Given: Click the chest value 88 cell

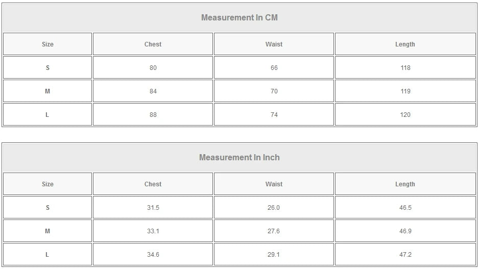Looking at the screenshot, I should pos(153,115).
